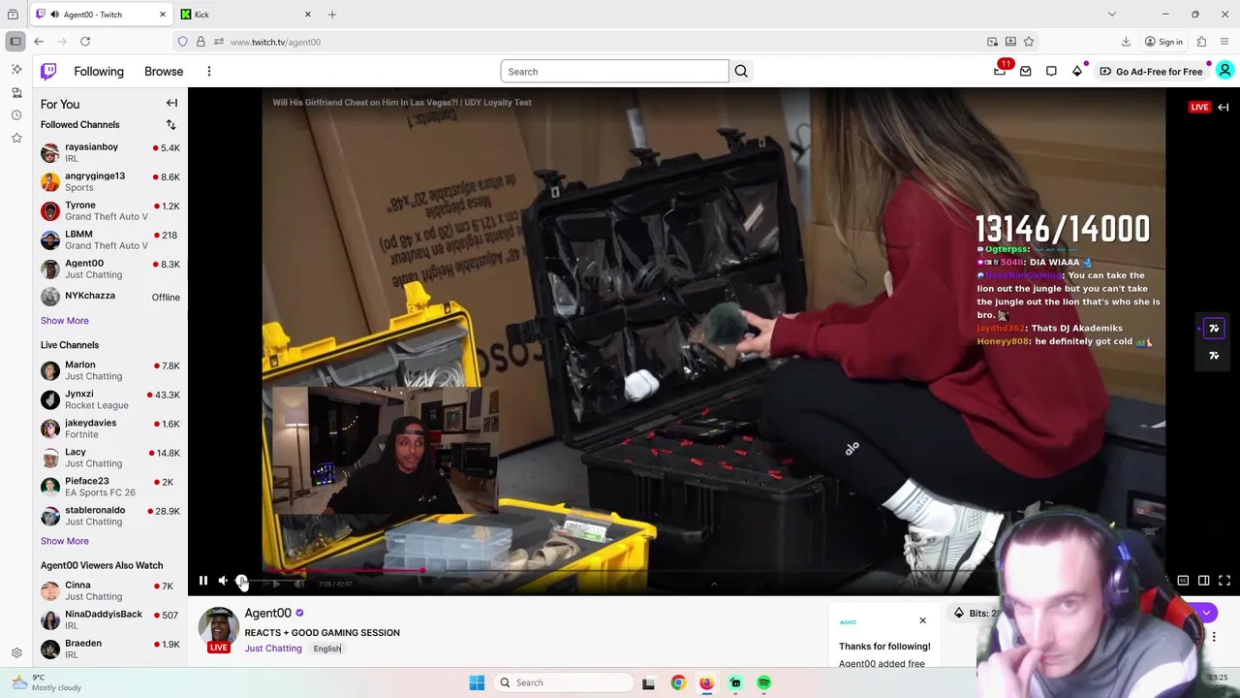
Task: Open Just Chatting category link
Action: coord(273,649)
